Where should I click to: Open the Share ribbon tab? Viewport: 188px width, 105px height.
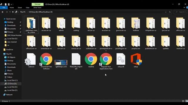20,8
